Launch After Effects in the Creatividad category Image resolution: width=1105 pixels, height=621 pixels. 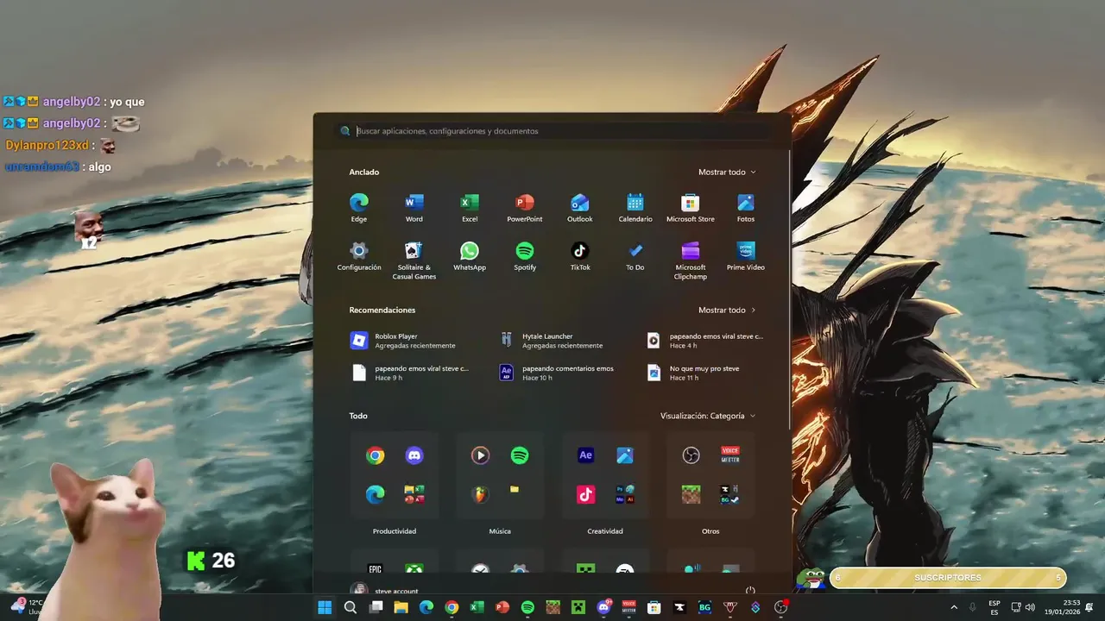[x=585, y=455]
